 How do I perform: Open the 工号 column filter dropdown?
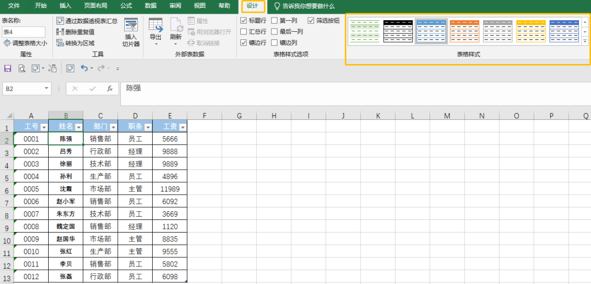(44, 127)
